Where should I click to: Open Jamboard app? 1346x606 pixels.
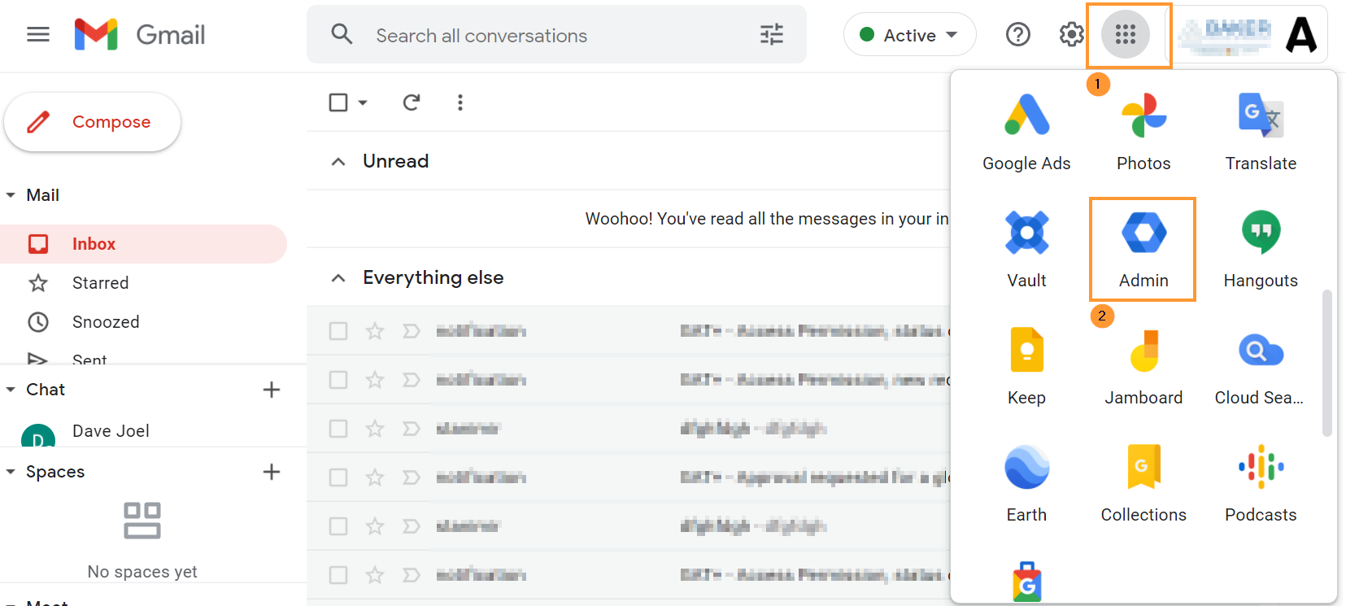[1143, 366]
